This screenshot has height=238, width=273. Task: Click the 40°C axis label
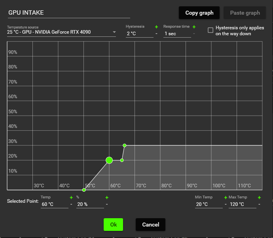[x=64, y=186]
